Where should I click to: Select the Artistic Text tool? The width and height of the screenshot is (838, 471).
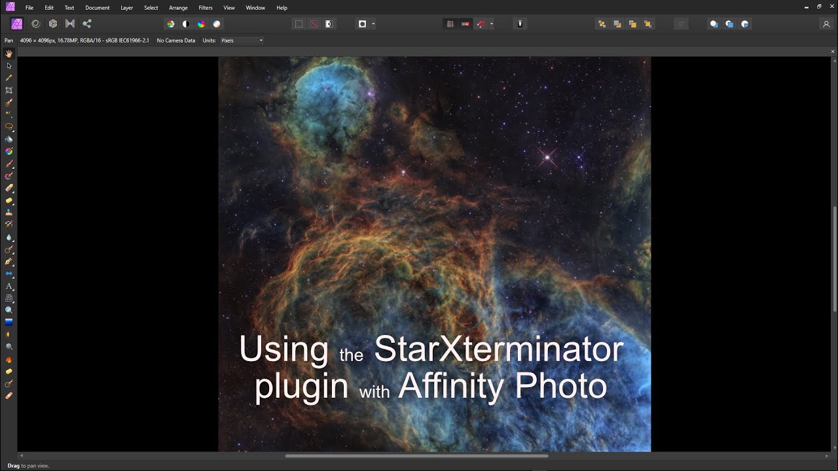[9, 286]
